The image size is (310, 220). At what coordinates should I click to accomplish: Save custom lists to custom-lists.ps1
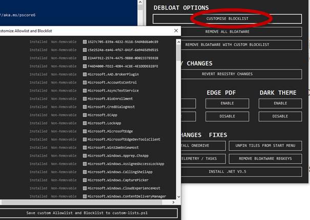pos(87,213)
